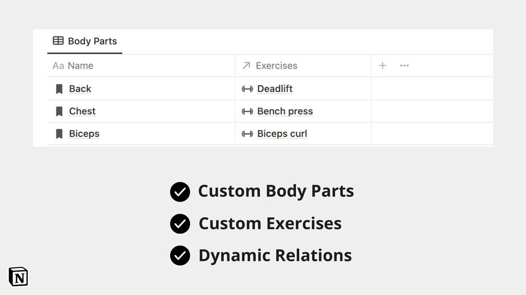Click the checkmark beside Custom Body Parts

(180, 192)
